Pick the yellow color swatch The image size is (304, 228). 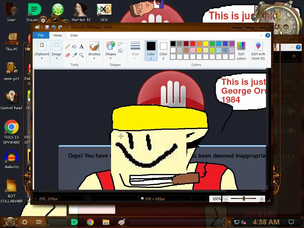coord(206,43)
